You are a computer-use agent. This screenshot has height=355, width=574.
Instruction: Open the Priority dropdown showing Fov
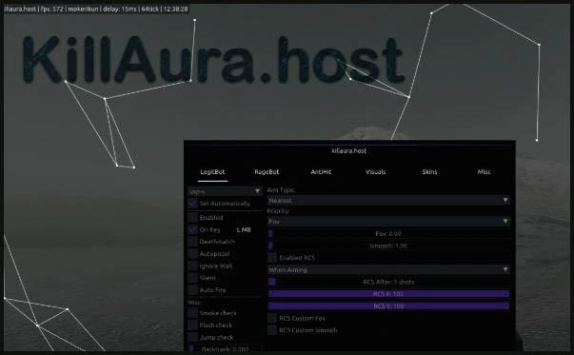(388, 221)
